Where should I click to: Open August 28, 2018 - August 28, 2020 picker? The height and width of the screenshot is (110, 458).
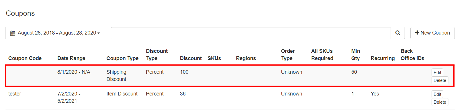pos(55,33)
